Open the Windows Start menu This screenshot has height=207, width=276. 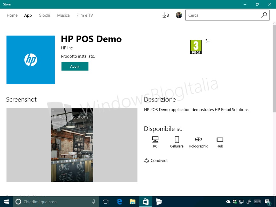tap(6, 202)
